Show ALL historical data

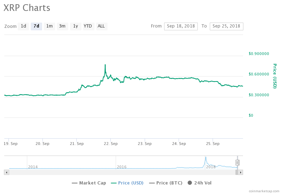pyautogui.click(x=101, y=26)
